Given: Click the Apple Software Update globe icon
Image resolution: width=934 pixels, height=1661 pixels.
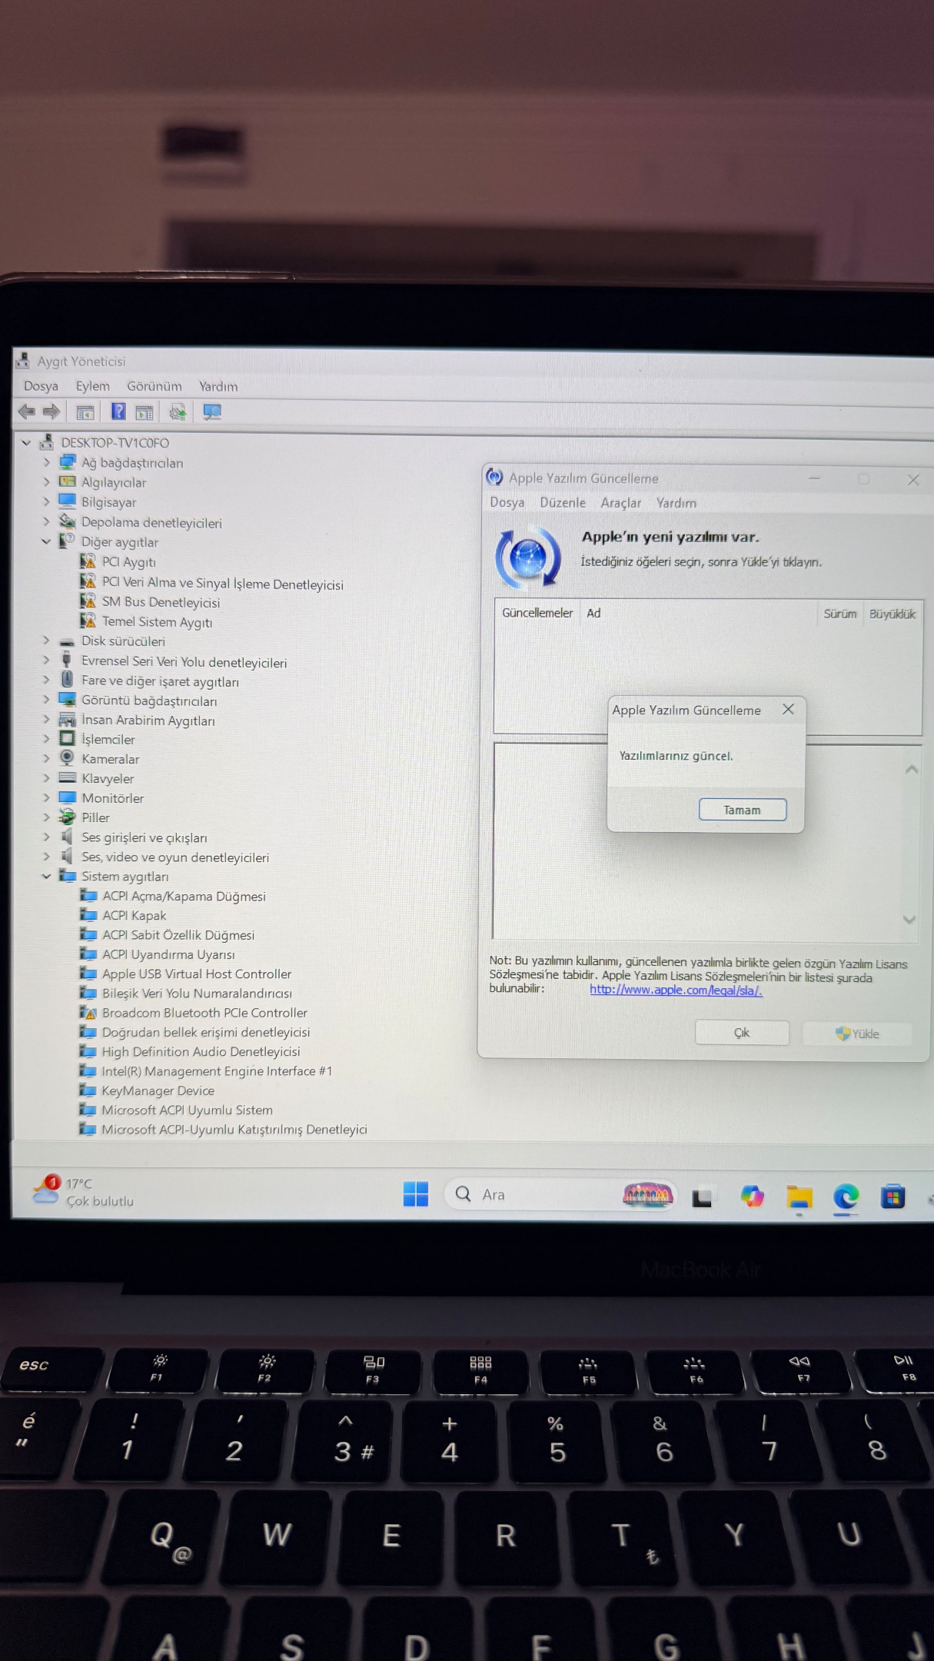Looking at the screenshot, I should tap(528, 557).
